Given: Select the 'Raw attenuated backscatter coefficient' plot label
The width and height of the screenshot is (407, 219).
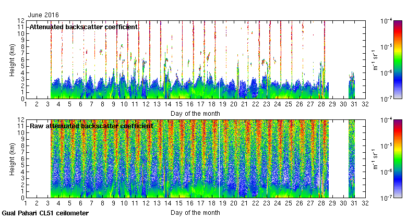Looking at the screenshot, I should coord(91,126).
